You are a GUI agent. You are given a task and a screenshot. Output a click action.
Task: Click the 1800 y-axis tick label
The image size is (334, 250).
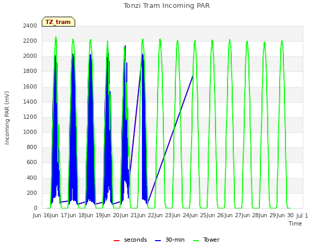[x=30, y=71]
